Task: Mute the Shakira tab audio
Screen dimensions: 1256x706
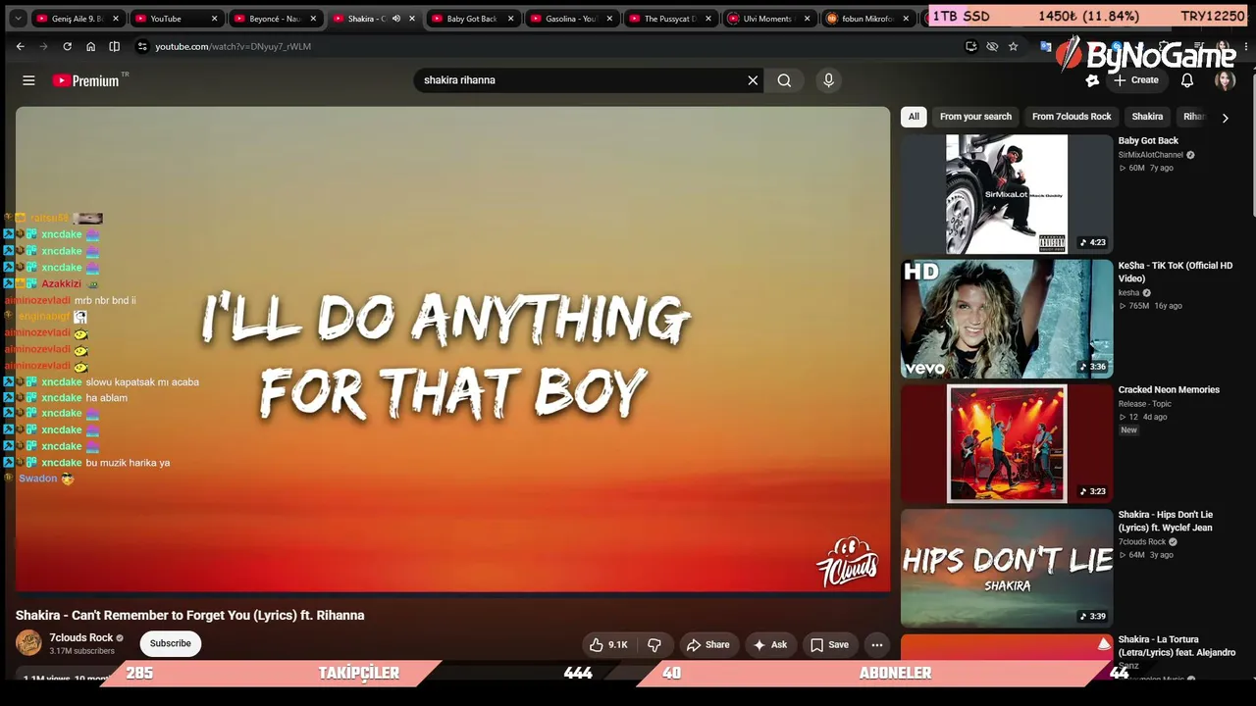Action: point(396,19)
